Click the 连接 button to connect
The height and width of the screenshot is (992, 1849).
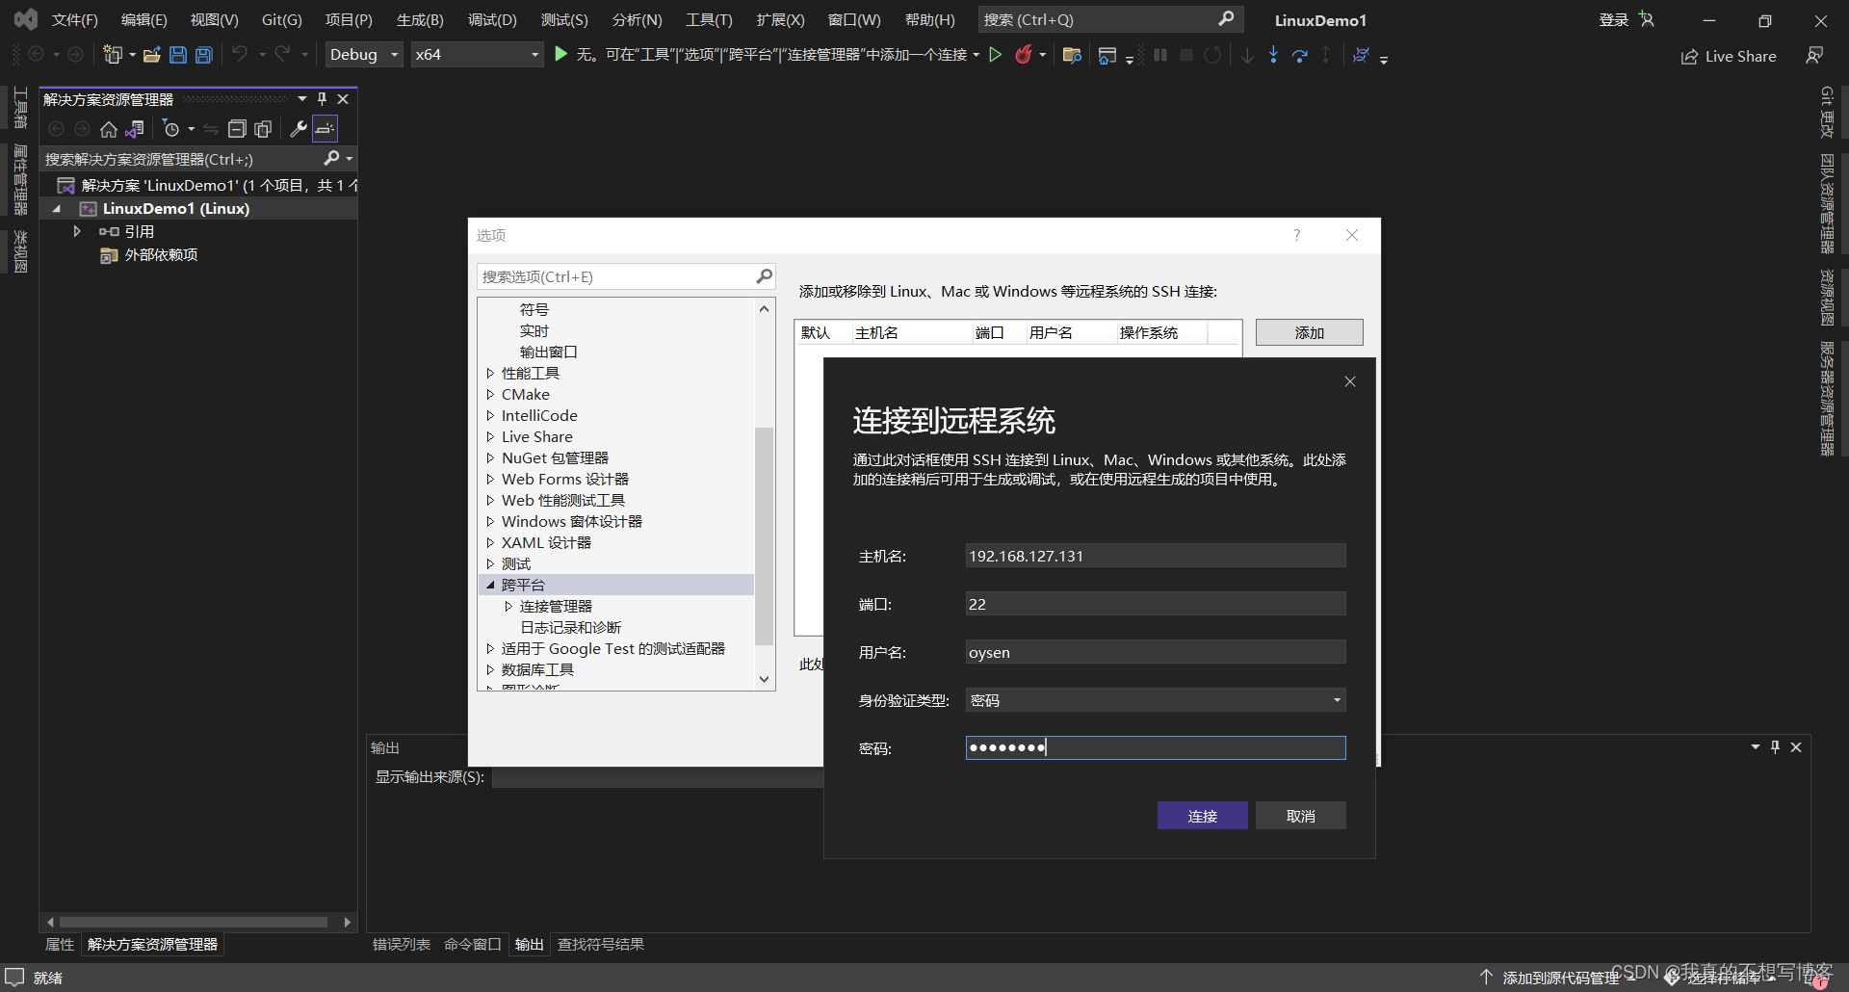tap(1202, 815)
